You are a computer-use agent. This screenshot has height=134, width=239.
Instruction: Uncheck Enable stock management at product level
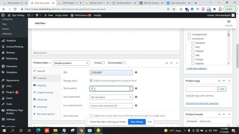coord(91,81)
